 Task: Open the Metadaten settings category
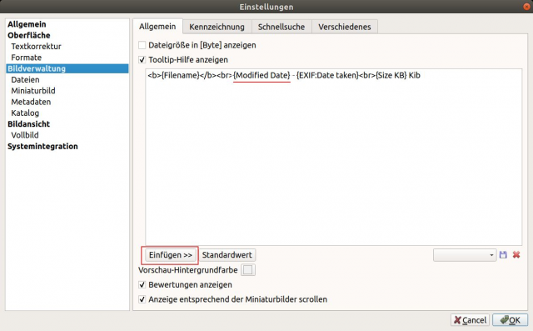point(31,102)
